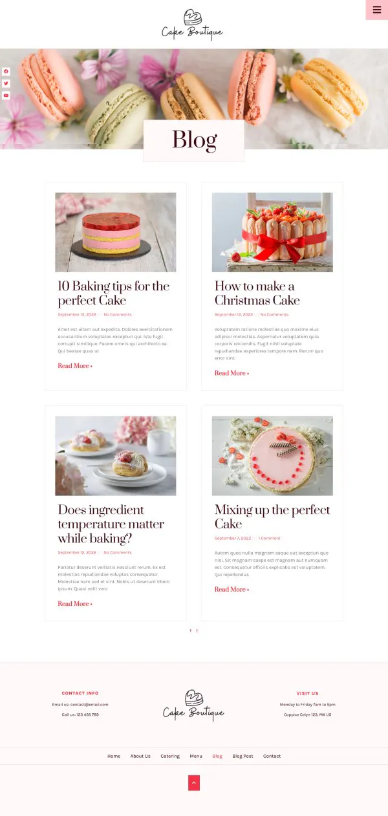Click the Facebook social icon
This screenshot has width=388, height=816.
click(6, 71)
